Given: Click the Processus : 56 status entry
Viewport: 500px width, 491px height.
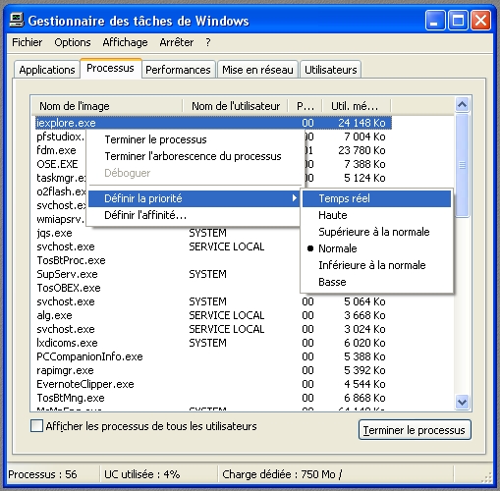Looking at the screenshot, I should click(42, 474).
